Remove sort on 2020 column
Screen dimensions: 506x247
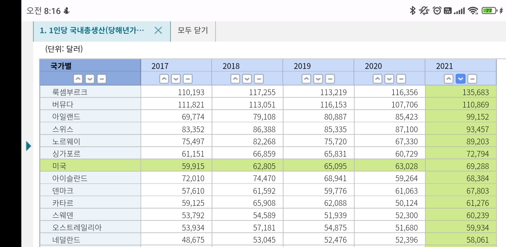[401, 79]
